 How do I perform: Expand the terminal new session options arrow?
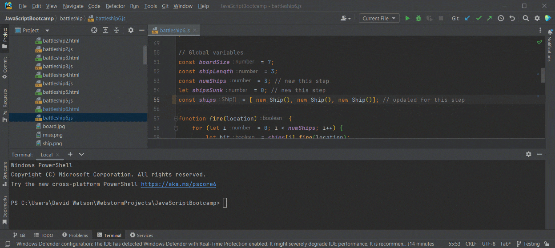coord(81,154)
